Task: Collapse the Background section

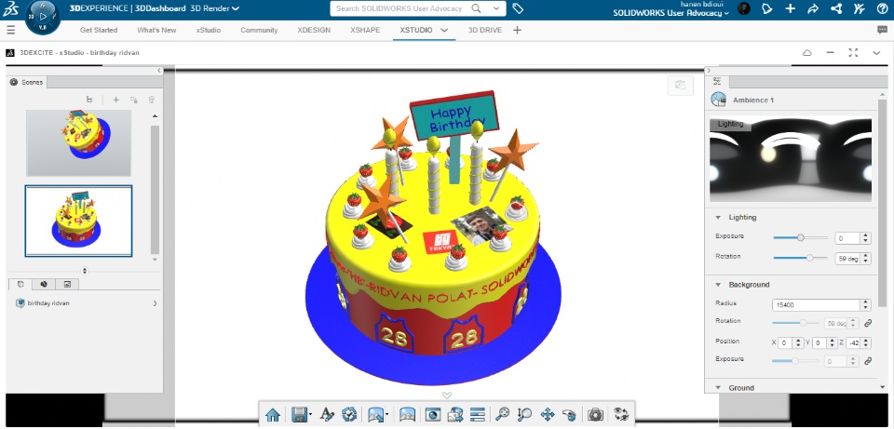Action: (x=718, y=284)
